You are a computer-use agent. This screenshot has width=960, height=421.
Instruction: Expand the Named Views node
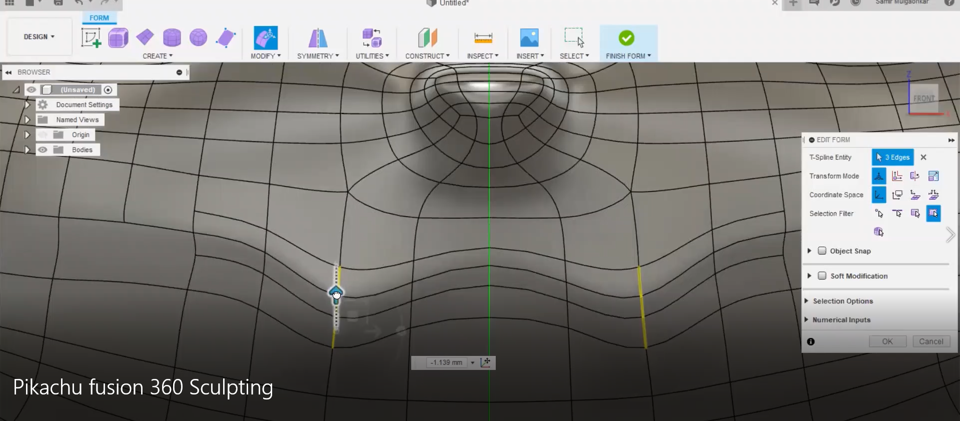click(28, 120)
